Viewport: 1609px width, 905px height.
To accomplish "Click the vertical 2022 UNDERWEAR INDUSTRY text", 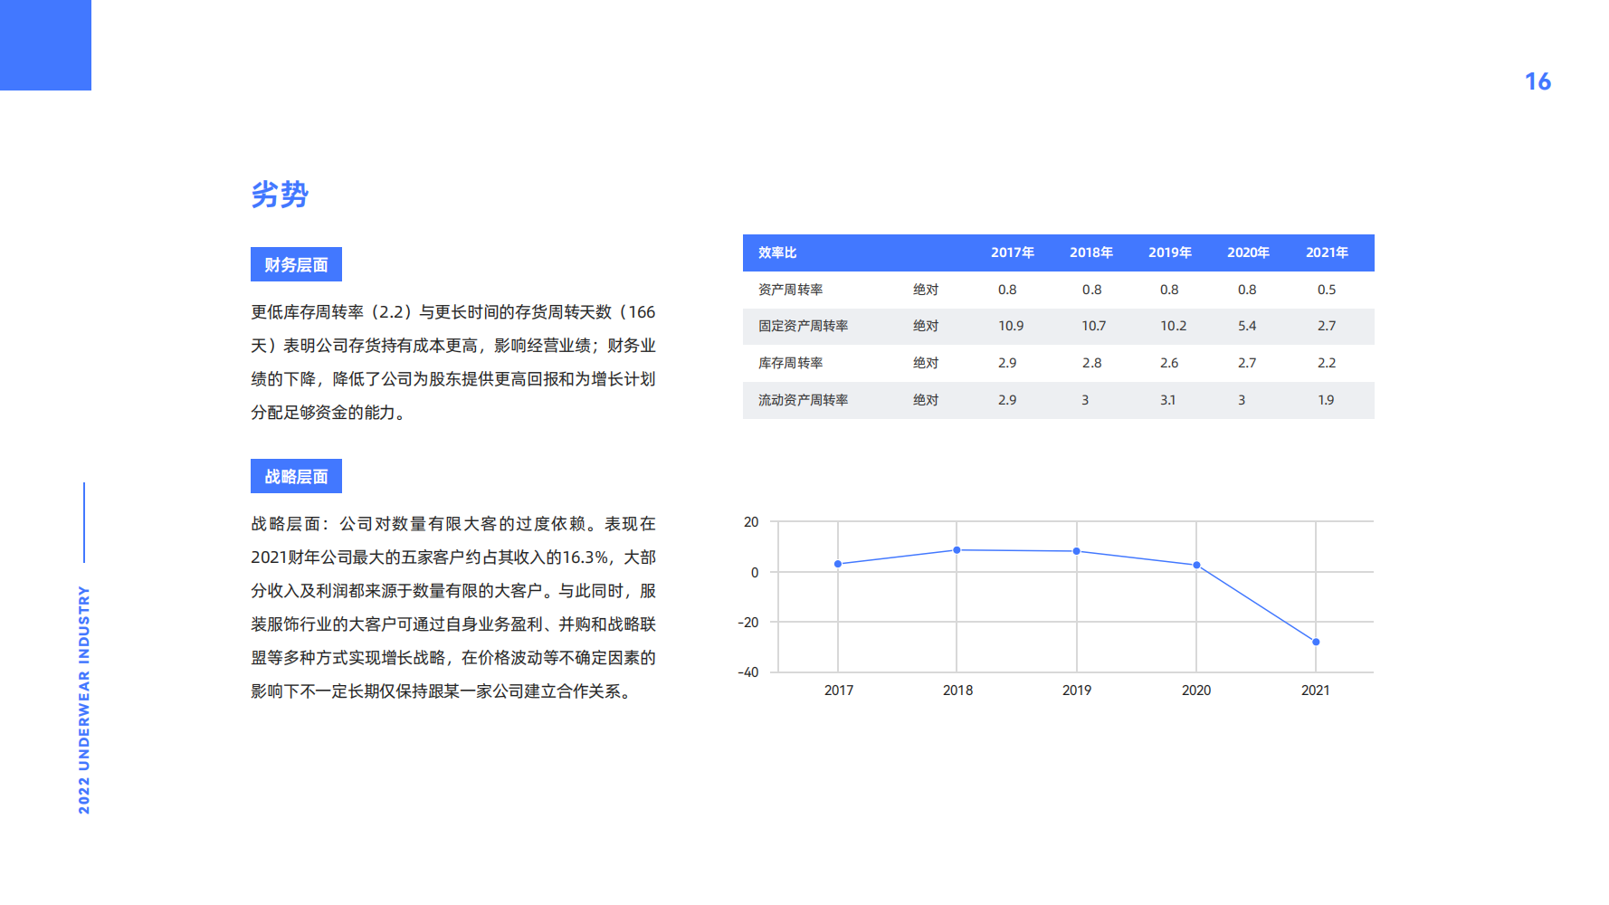I will (x=84, y=699).
